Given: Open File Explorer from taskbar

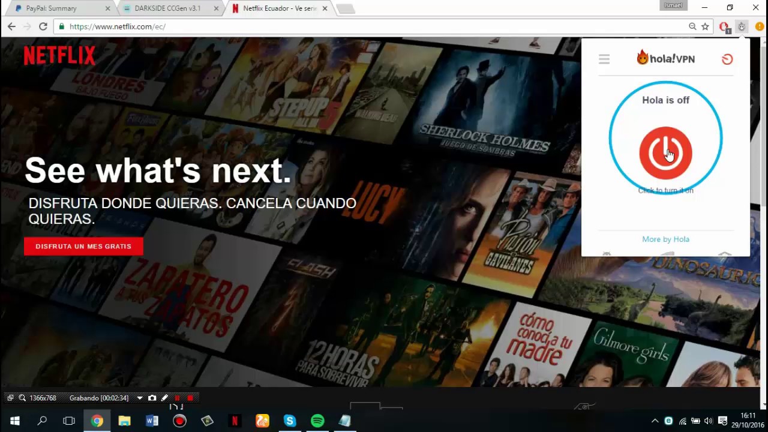Looking at the screenshot, I should click(x=124, y=421).
